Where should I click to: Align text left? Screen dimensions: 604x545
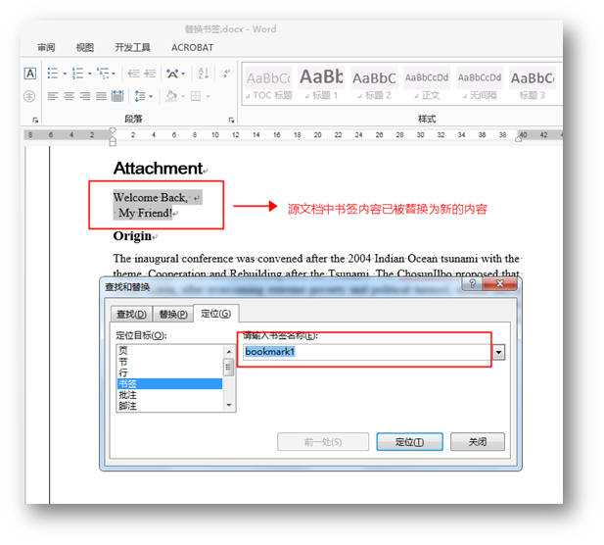coord(53,96)
